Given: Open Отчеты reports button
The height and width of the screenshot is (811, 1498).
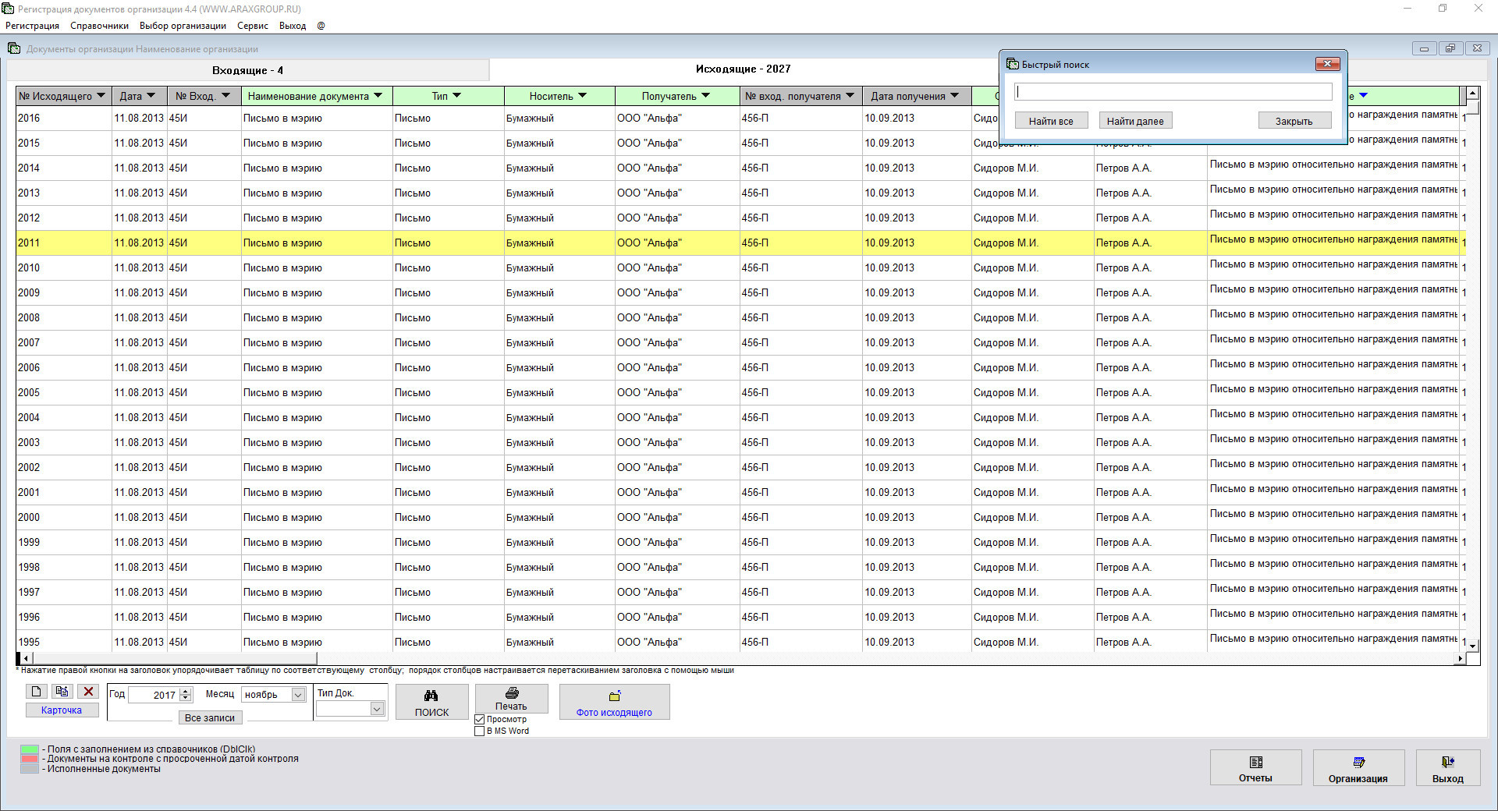Looking at the screenshot, I should click(x=1255, y=768).
